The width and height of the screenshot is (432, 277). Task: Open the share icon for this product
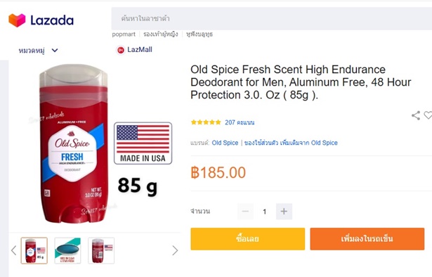click(416, 115)
